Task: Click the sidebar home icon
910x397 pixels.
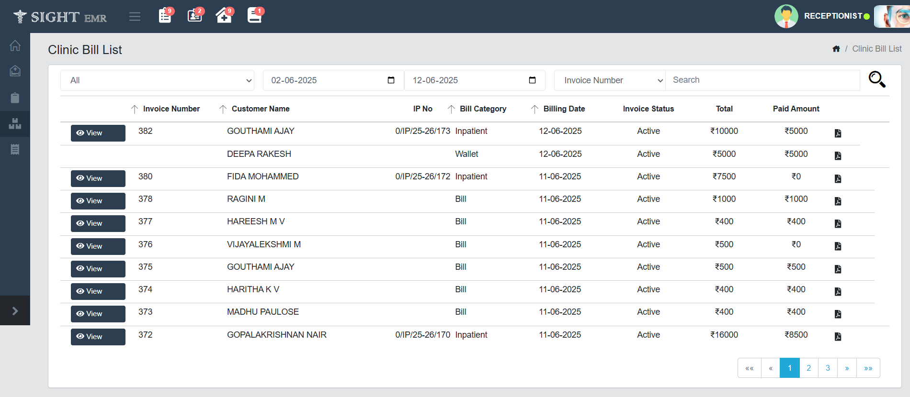Action: pos(15,46)
